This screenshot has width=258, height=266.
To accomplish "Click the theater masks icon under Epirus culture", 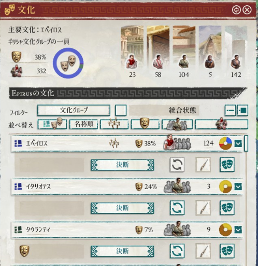I will 227,165.
